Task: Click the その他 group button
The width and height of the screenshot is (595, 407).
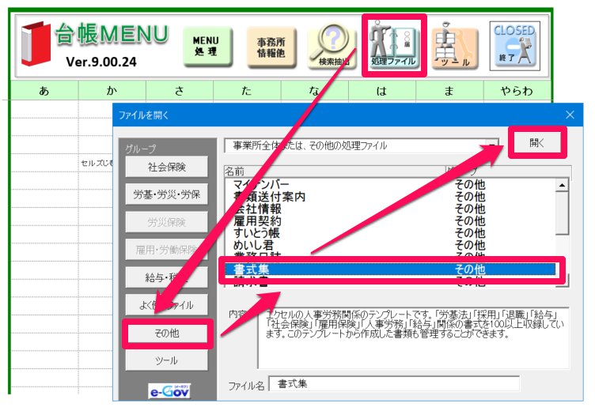Action: [167, 333]
